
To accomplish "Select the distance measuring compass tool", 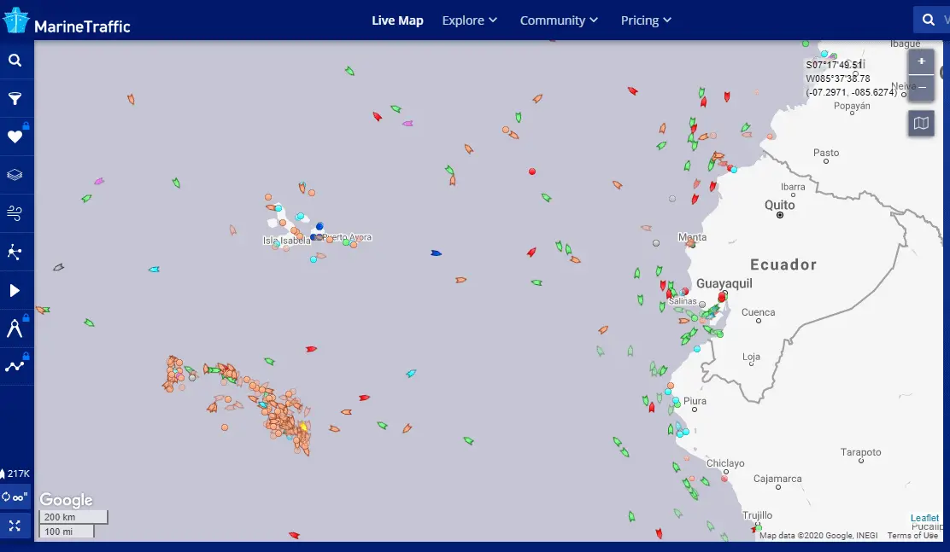I will 15,328.
